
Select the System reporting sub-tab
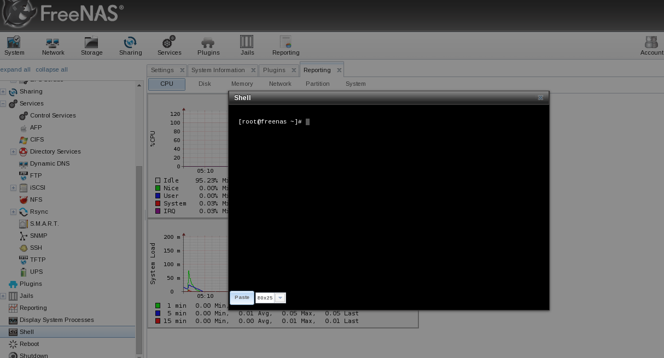click(356, 84)
